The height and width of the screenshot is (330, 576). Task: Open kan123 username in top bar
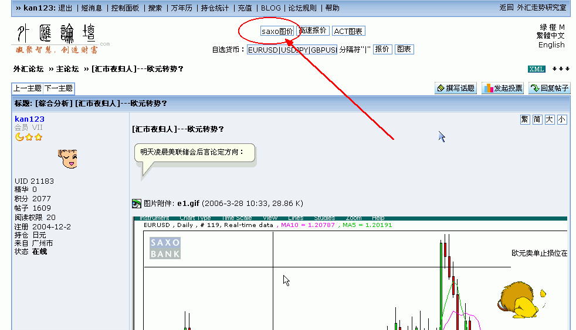[x=39, y=8]
